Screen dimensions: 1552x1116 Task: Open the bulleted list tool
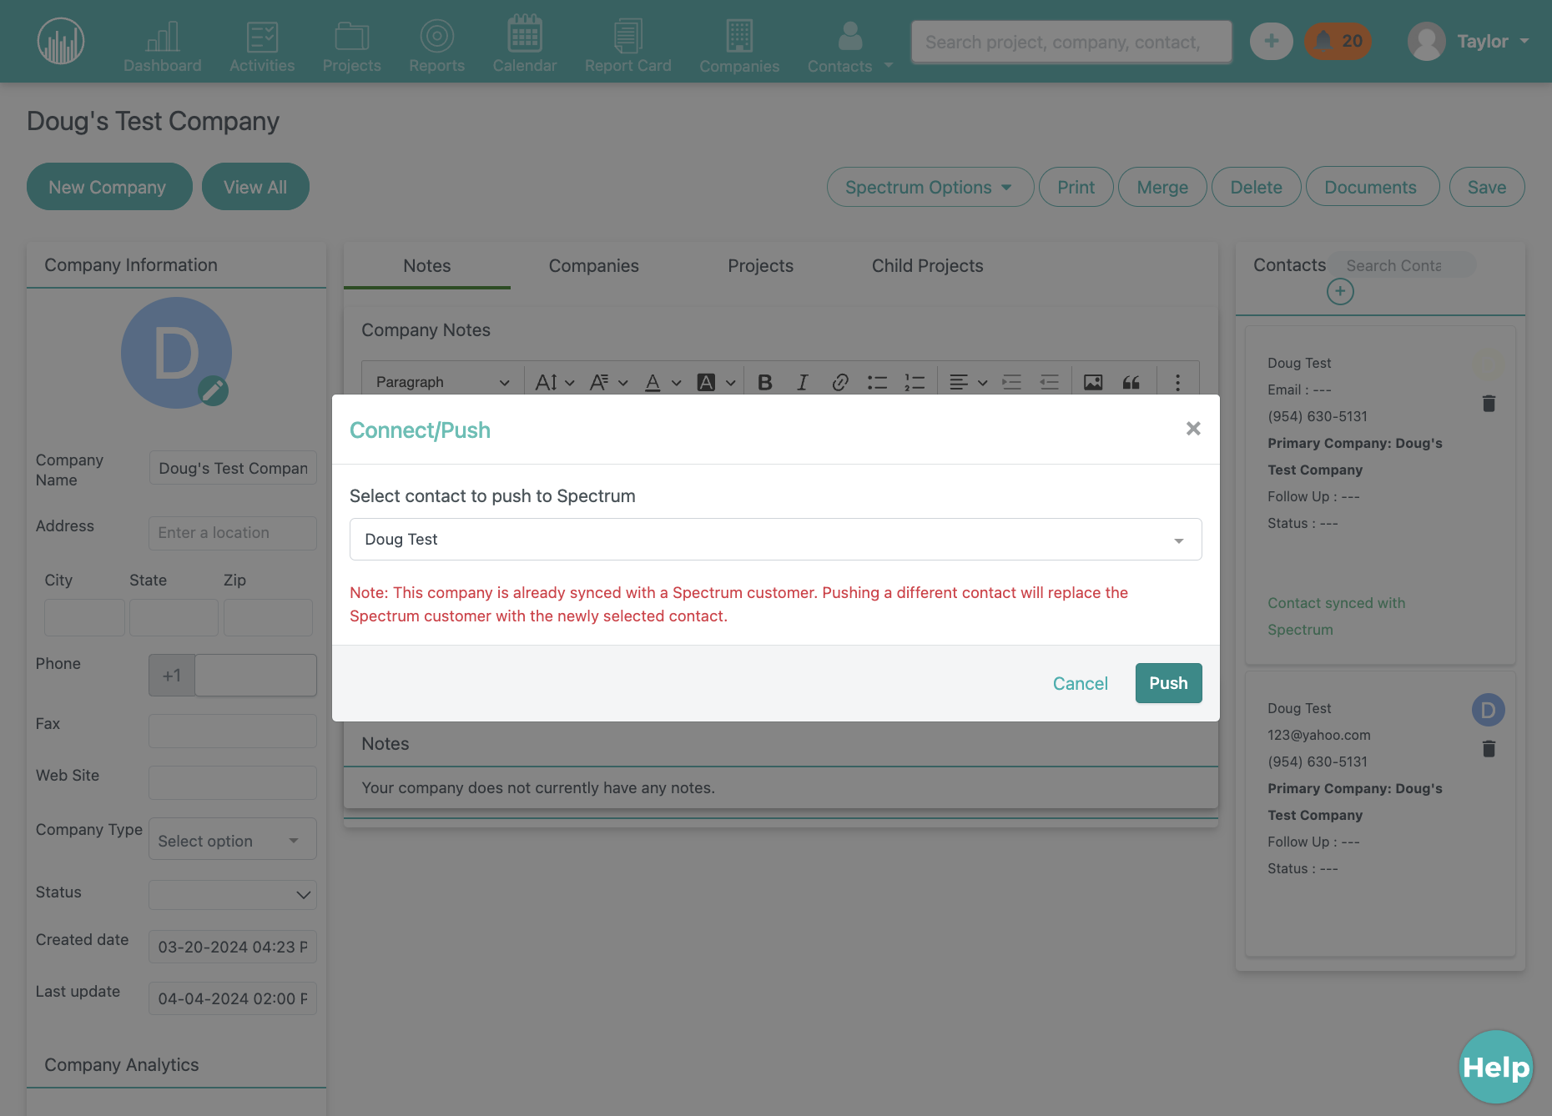[877, 382]
